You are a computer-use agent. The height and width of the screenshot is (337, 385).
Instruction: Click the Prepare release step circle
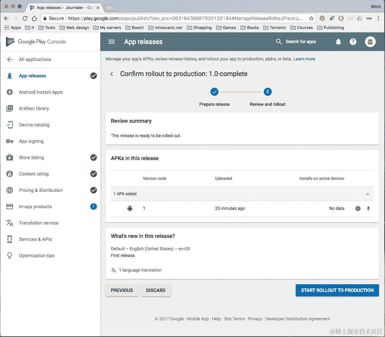[214, 92]
